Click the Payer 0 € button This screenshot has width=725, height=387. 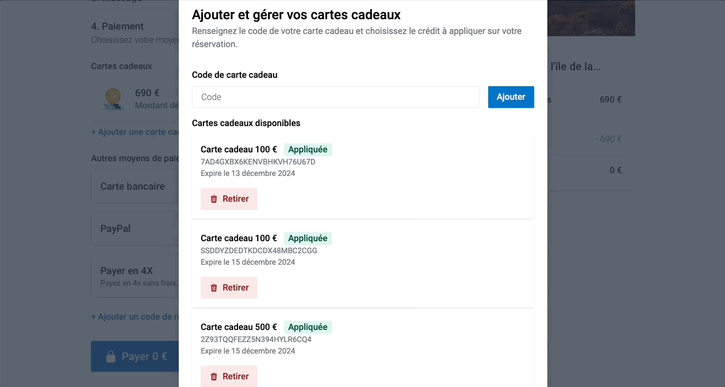tap(135, 356)
